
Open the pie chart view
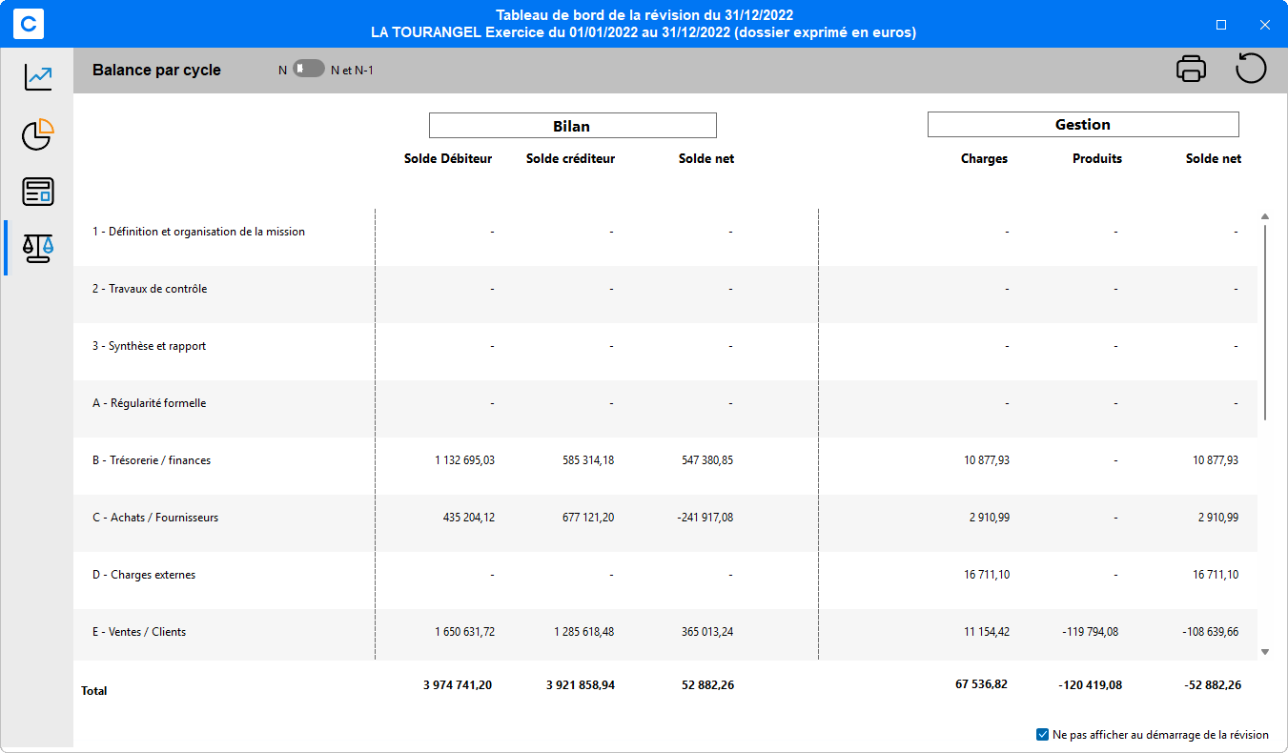pyautogui.click(x=38, y=134)
